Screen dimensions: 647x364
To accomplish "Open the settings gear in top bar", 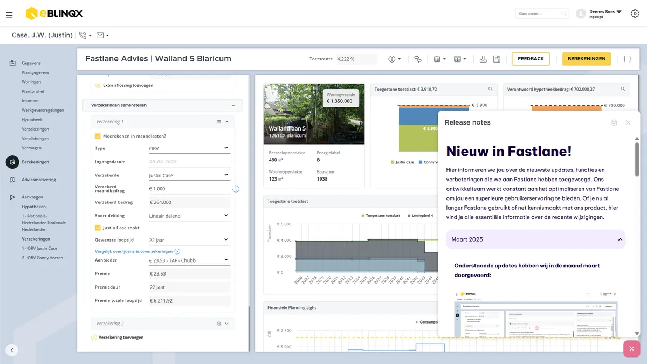I will pos(635,13).
